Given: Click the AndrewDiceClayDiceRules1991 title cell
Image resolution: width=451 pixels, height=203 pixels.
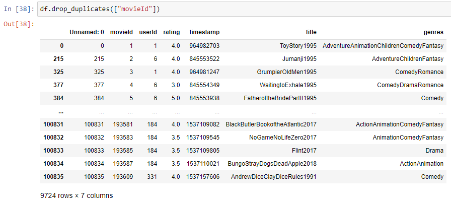Looking at the screenshot, I should tap(273, 177).
